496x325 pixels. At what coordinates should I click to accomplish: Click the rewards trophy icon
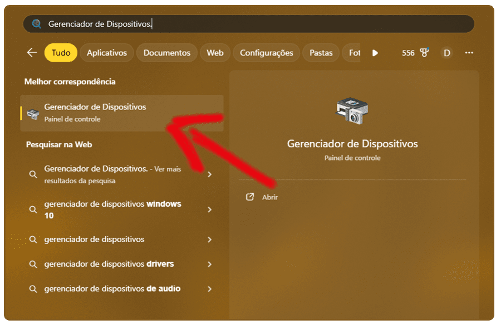pyautogui.click(x=425, y=53)
